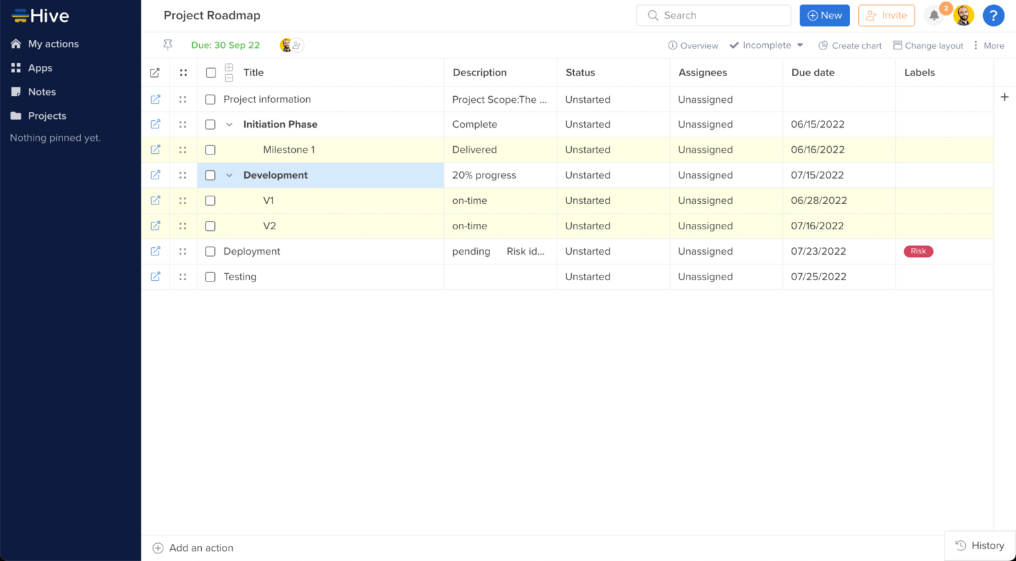Select all actions with the header checkbox
Screen dimensions: 1016x561
(210, 72)
